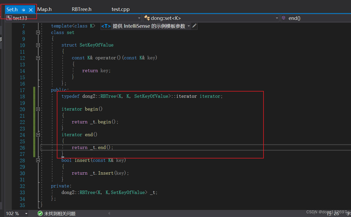The image size is (351, 217).
Task: Click 'SetKeyOfValue' on line 10
Action: tap(96, 45)
